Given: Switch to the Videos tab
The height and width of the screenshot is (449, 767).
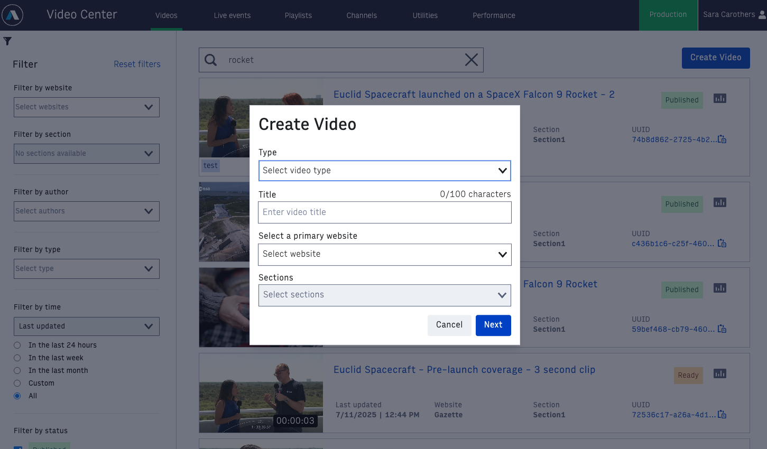Looking at the screenshot, I should click(167, 15).
